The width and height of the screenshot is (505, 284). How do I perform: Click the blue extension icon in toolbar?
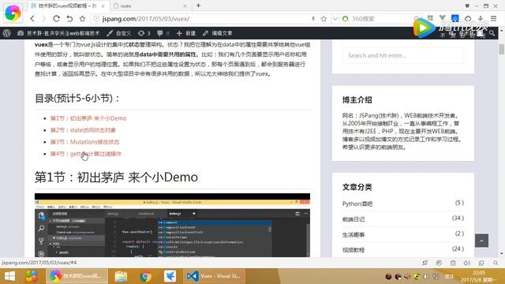click(x=455, y=18)
